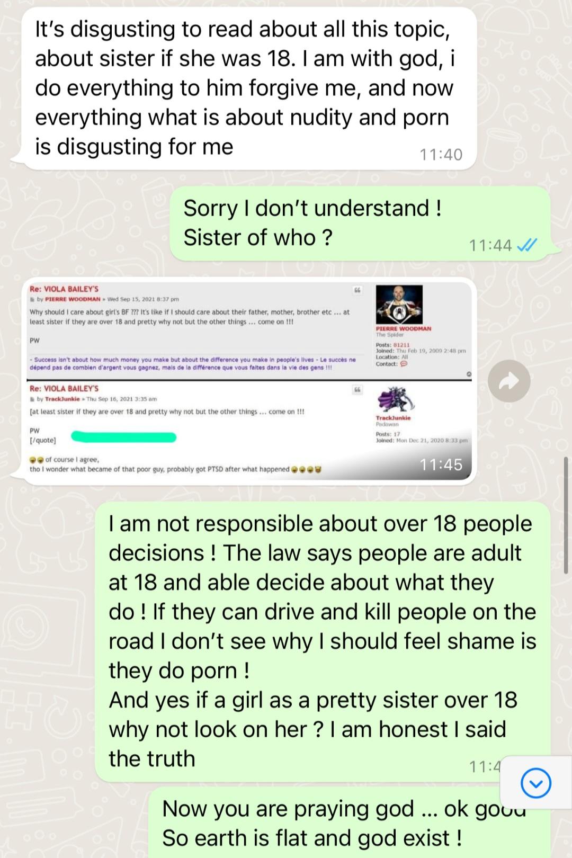Click quote icon on second forum post
This screenshot has height=858, width=572.
click(358, 390)
